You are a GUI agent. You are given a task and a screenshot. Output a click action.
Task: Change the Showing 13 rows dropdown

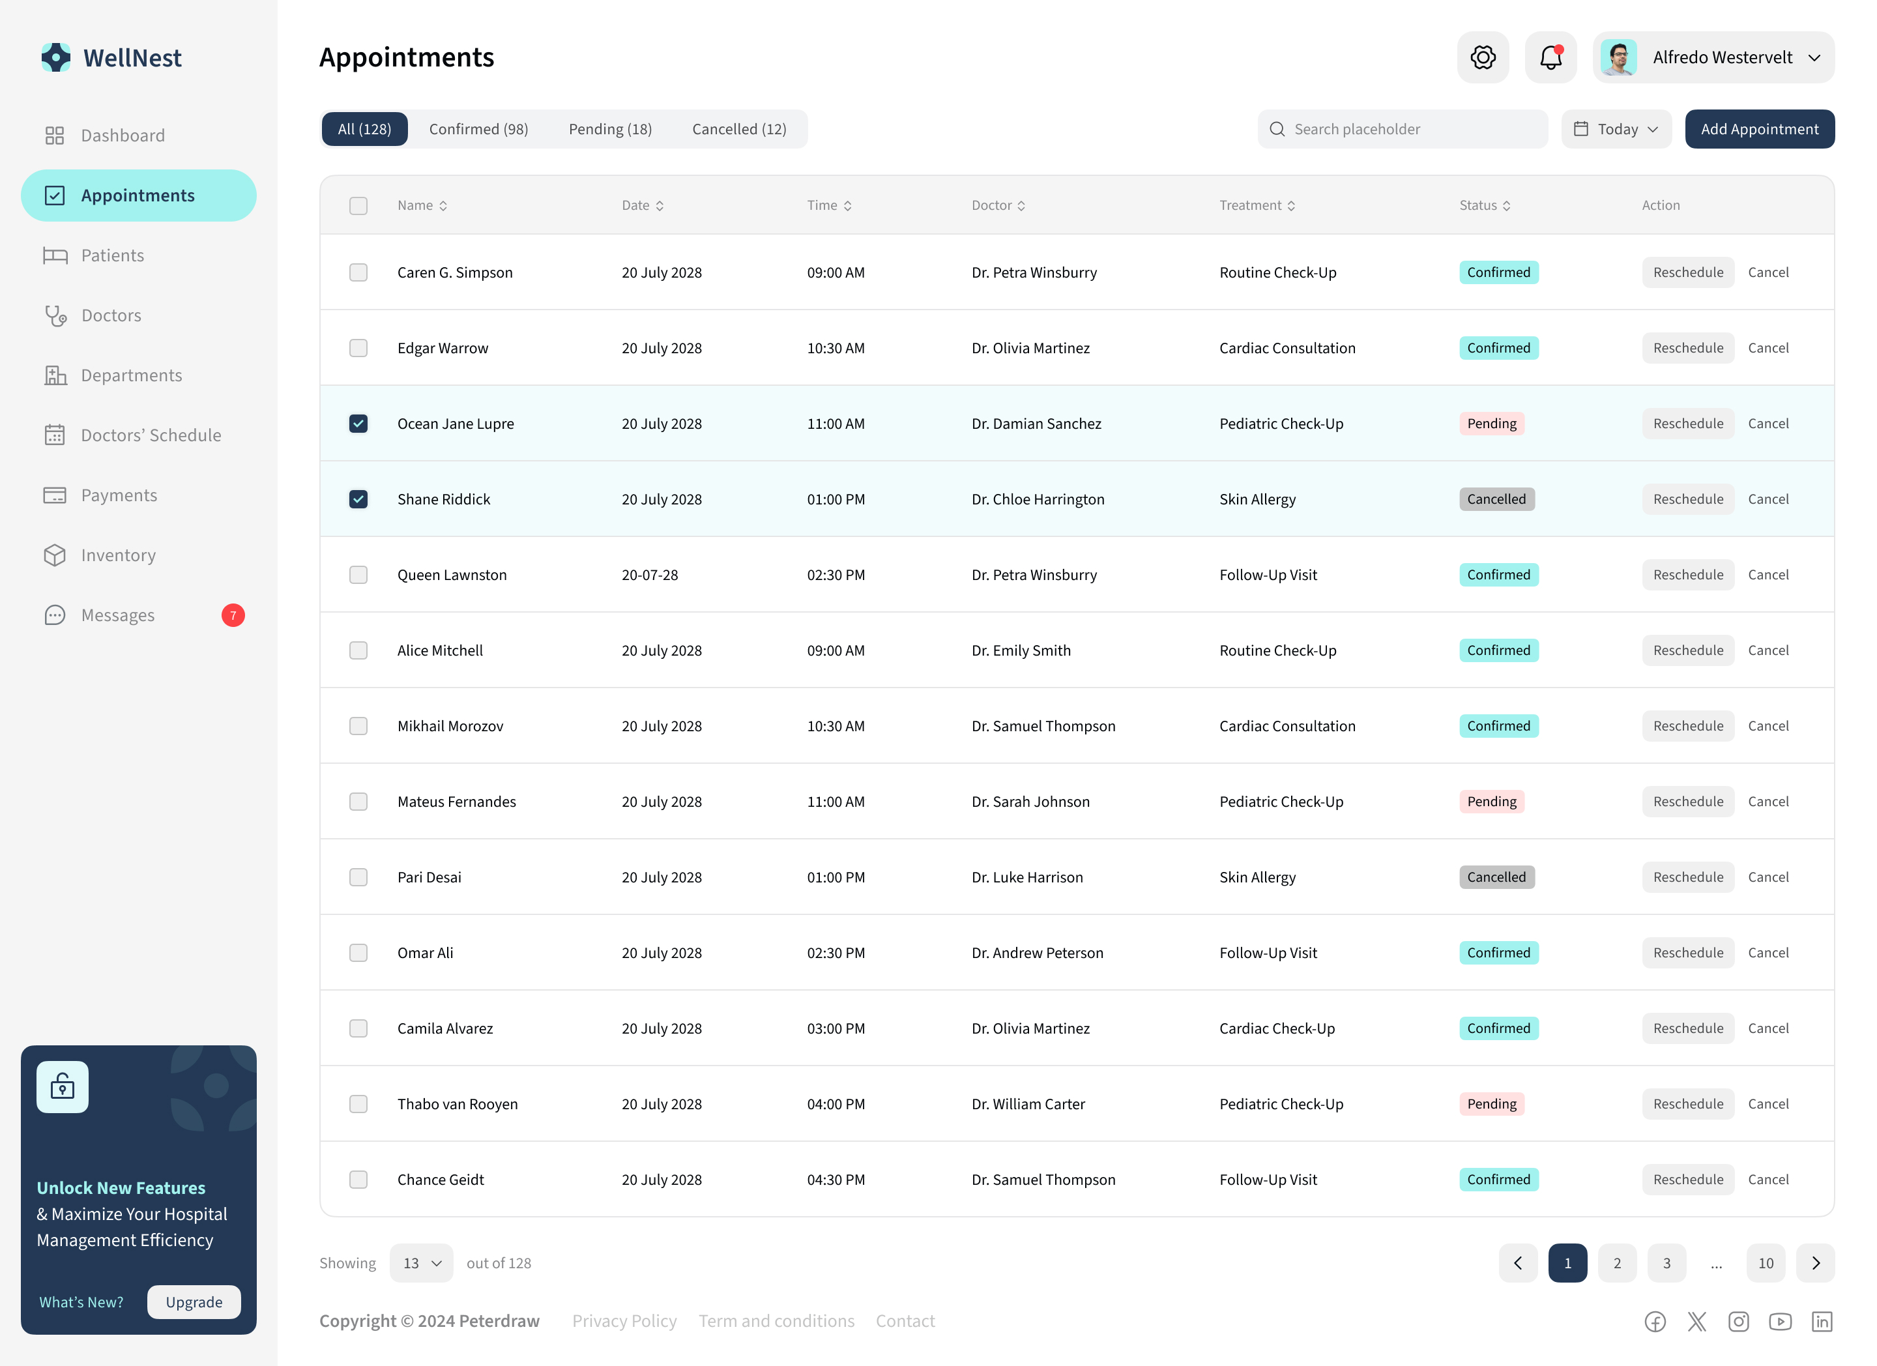point(421,1262)
